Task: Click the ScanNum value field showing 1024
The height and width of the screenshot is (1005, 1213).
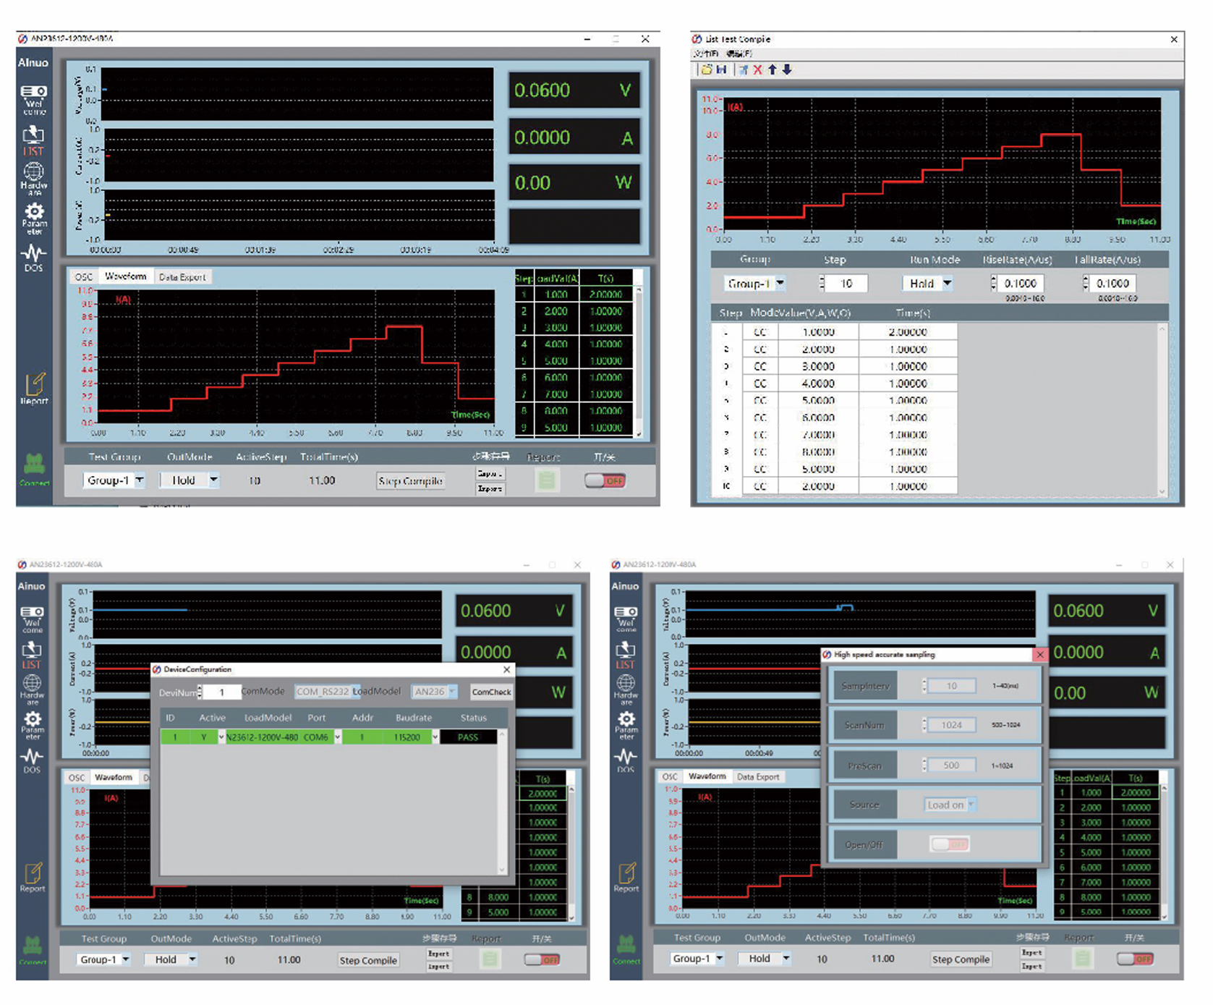Action: pyautogui.click(x=950, y=725)
